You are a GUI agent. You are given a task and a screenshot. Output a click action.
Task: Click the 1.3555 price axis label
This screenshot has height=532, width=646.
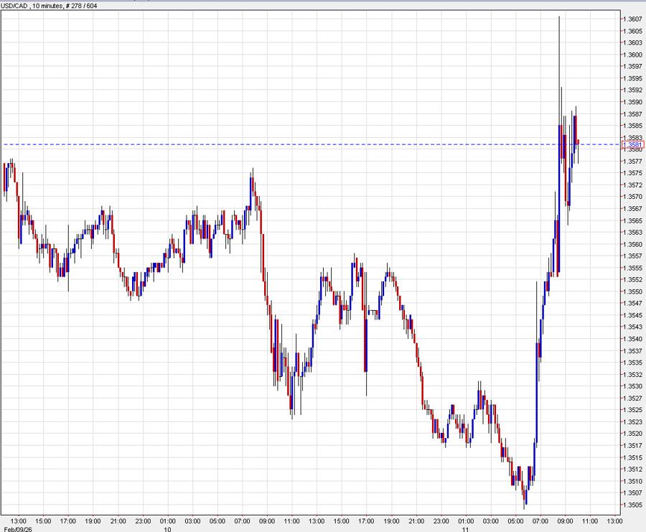[632, 266]
